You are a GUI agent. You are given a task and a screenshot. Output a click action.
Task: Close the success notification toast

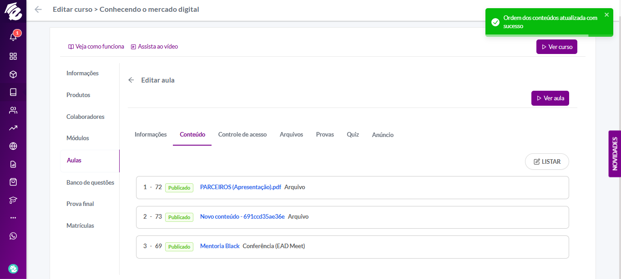(606, 15)
